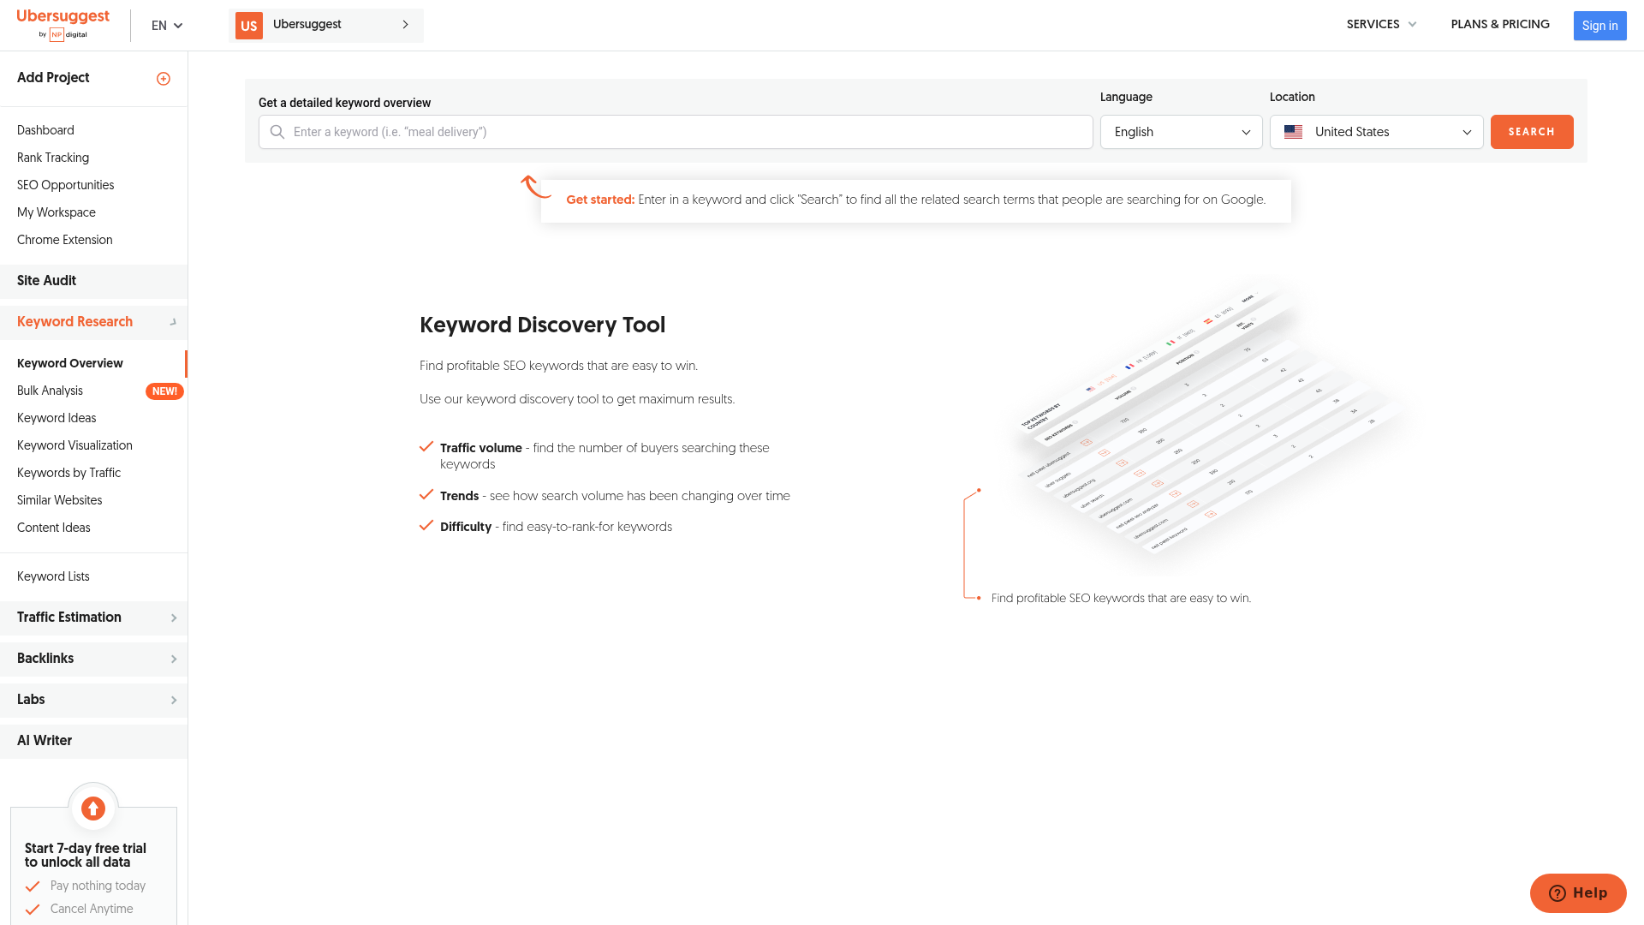This screenshot has width=1644, height=925.
Task: Click the Add Project plus icon
Action: (164, 79)
